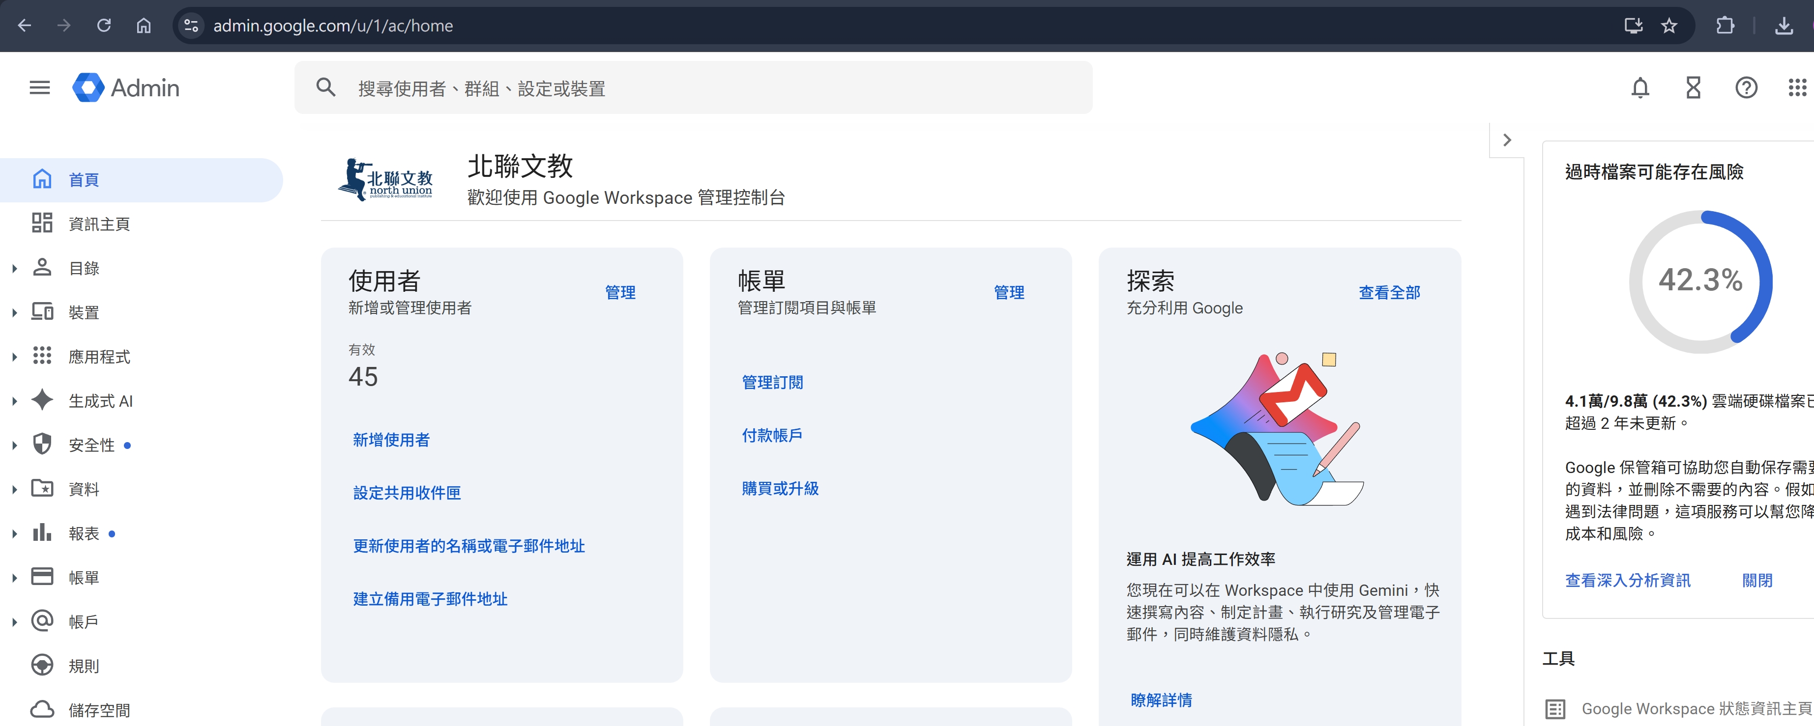Go back in browser history
The width and height of the screenshot is (1814, 726).
25,26
